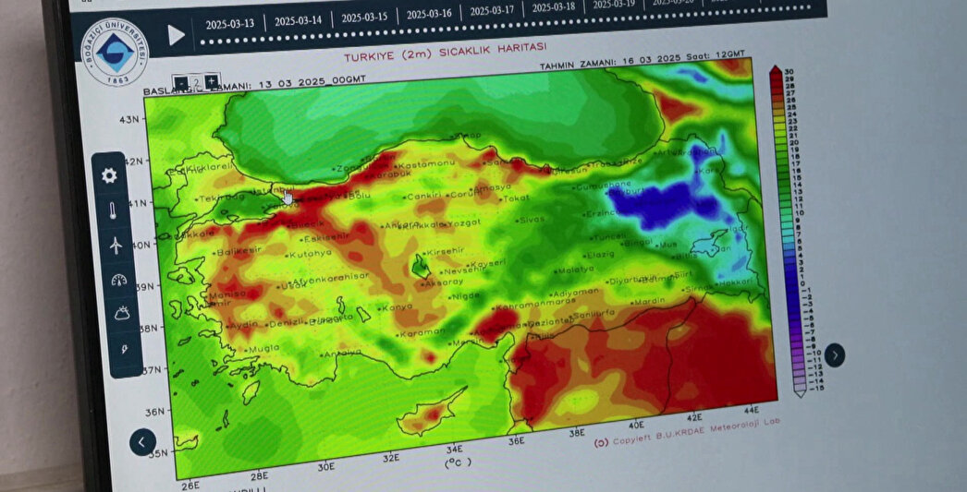967x492 pixels.
Task: Select the 2025-03-19 date tab
Action: point(614,5)
